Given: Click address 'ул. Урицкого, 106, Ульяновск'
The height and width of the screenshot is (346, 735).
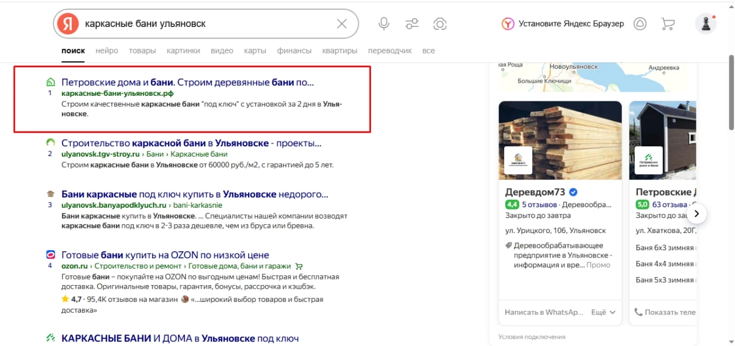Looking at the screenshot, I should (555, 231).
